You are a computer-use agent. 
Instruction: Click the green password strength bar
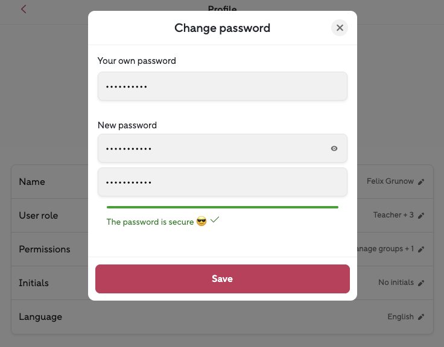pos(222,207)
